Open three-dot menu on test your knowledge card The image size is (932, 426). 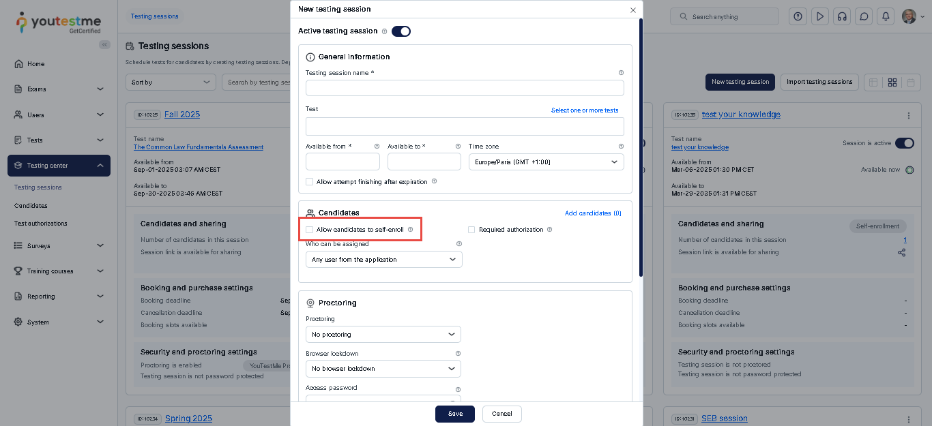(908, 115)
